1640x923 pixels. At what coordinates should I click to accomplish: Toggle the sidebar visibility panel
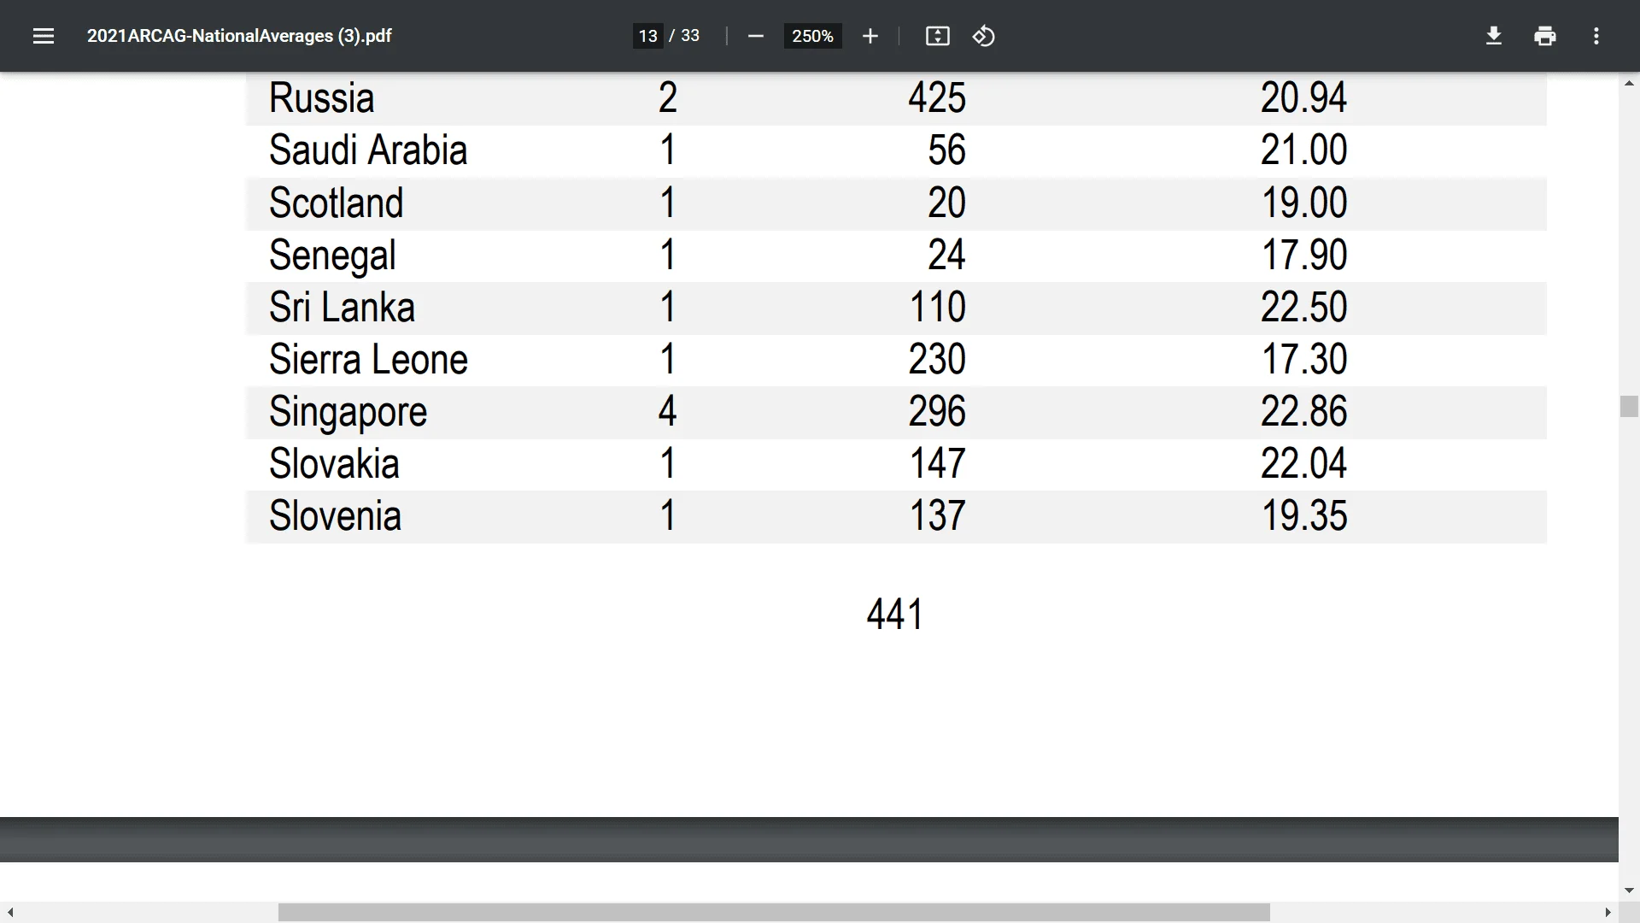pos(43,36)
